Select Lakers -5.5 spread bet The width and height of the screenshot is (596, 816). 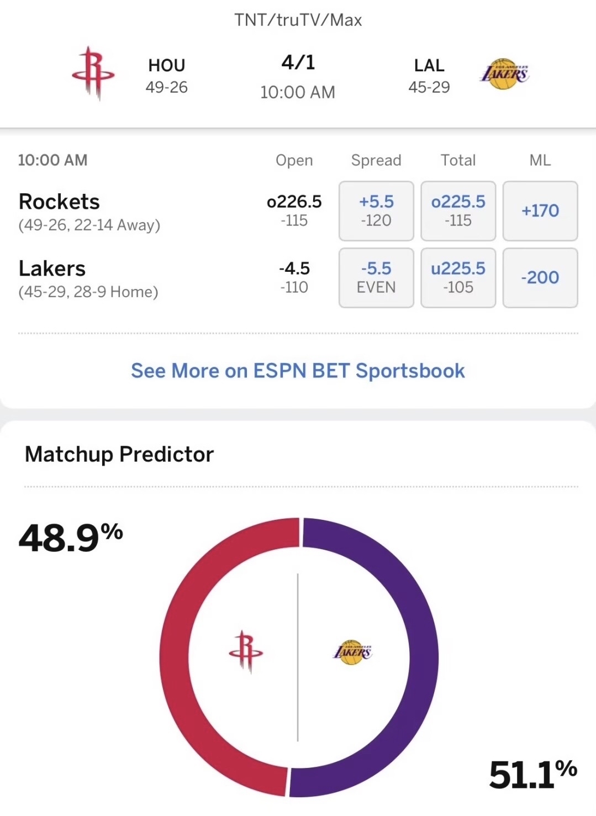[376, 278]
